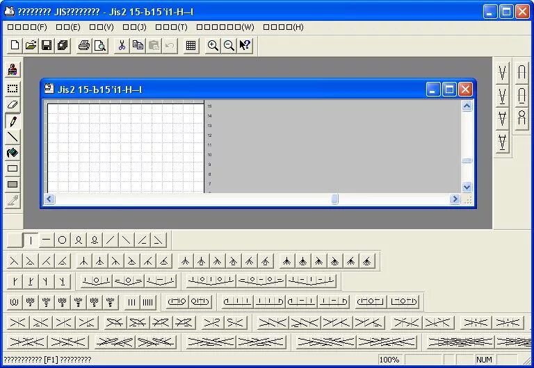534x368 pixels.
Task: Pick the horizontal dash purl stitch symbol
Action: [x=47, y=240]
